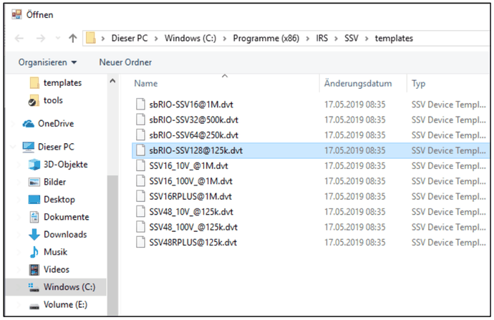
Task: Open the Organisieren dropdown menu
Action: [47, 62]
